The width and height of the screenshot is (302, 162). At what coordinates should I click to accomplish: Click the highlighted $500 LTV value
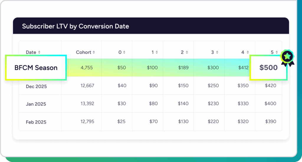click(268, 68)
